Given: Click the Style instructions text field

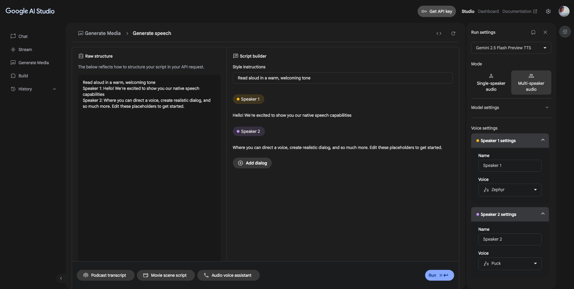Looking at the screenshot, I should point(343,78).
